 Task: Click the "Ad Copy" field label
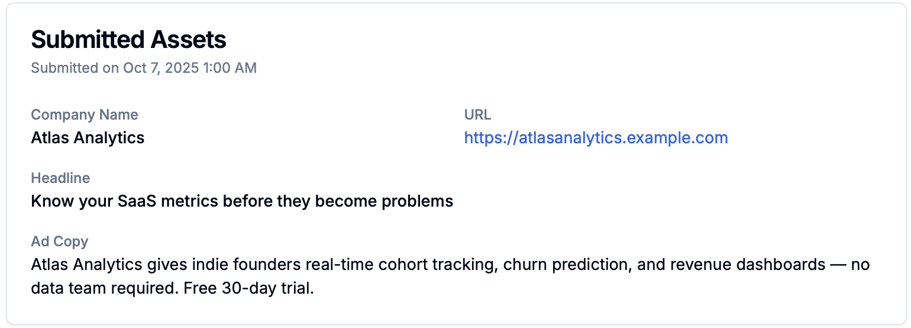(x=60, y=242)
